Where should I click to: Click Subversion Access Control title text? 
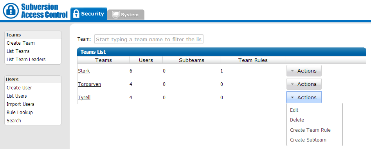(44, 11)
